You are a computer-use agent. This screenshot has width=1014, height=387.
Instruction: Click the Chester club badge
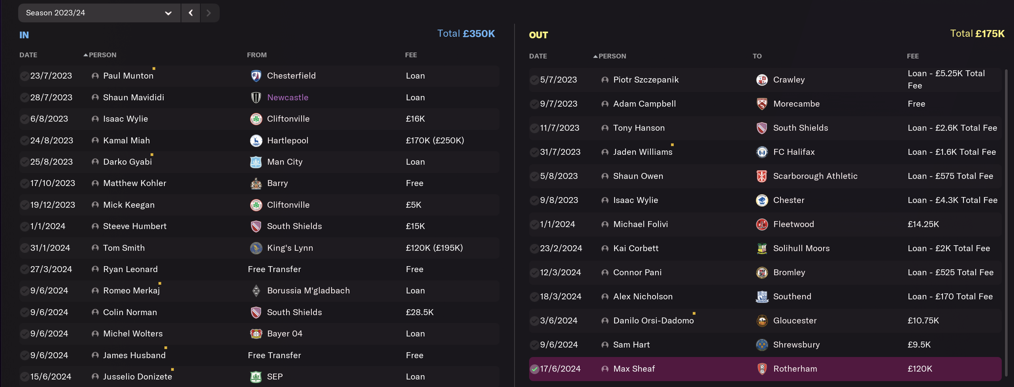[762, 200]
